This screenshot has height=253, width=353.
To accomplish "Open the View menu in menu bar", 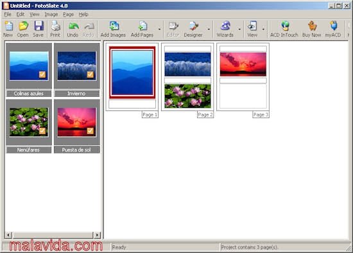I will pyautogui.click(x=35, y=14).
